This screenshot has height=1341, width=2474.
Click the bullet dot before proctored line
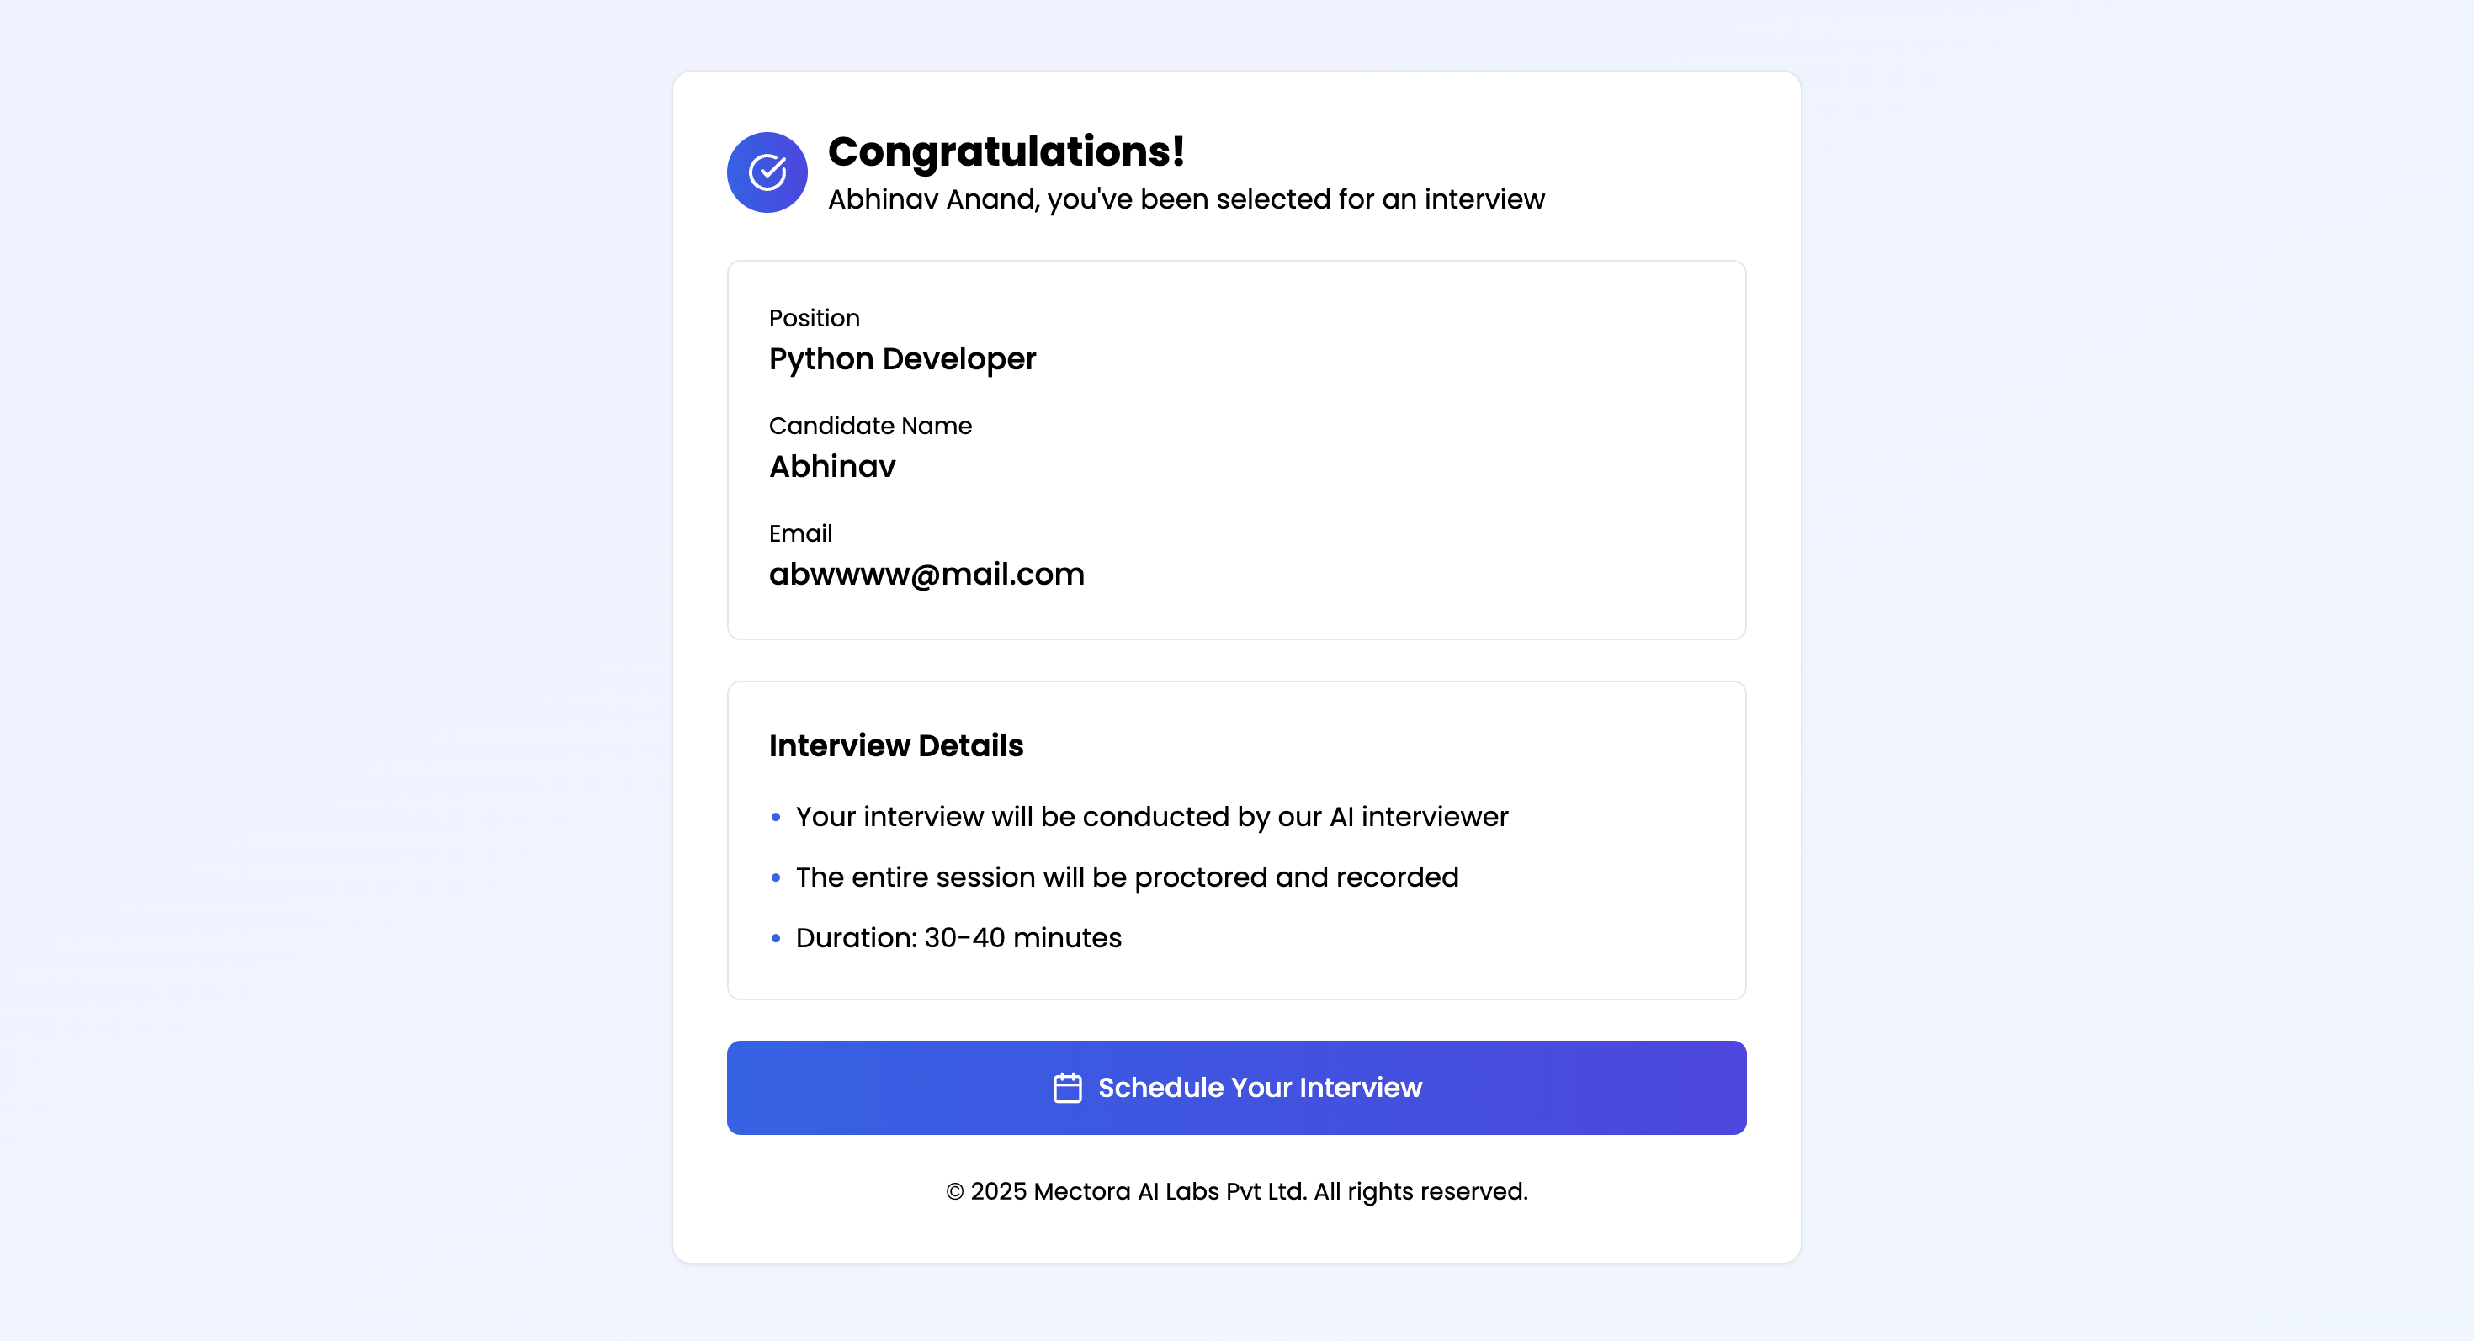point(776,877)
